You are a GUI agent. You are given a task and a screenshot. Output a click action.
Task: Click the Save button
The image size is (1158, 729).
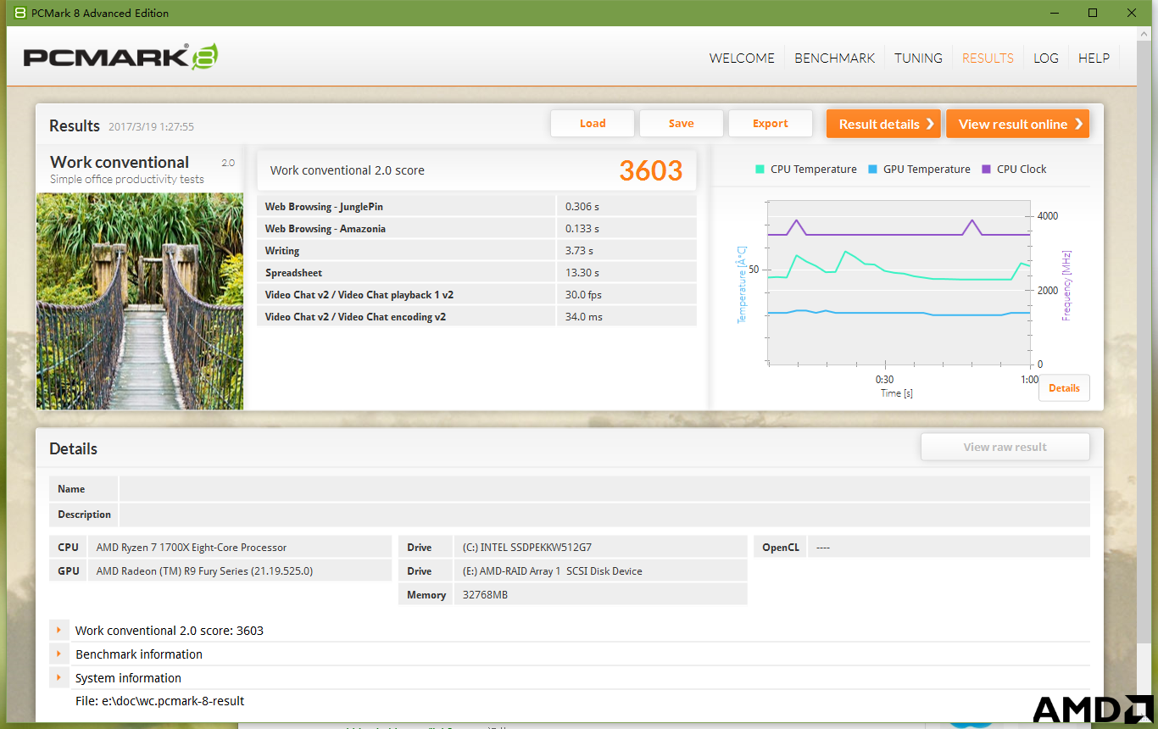[682, 123]
